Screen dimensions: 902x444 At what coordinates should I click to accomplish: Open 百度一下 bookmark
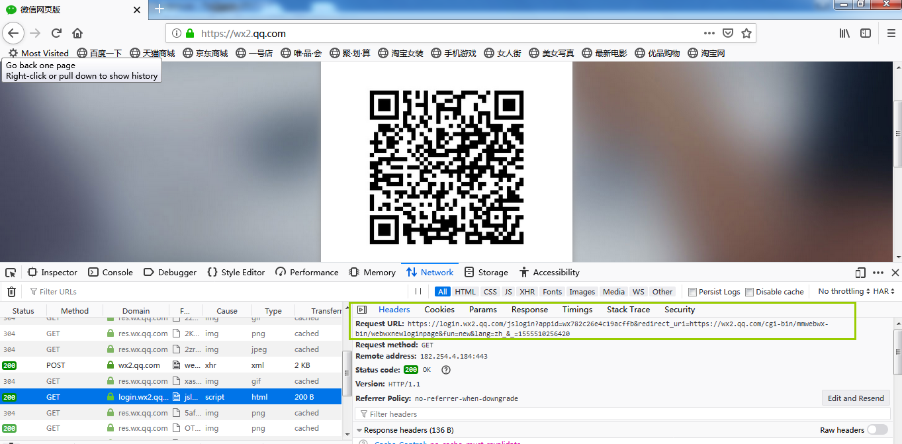point(99,53)
